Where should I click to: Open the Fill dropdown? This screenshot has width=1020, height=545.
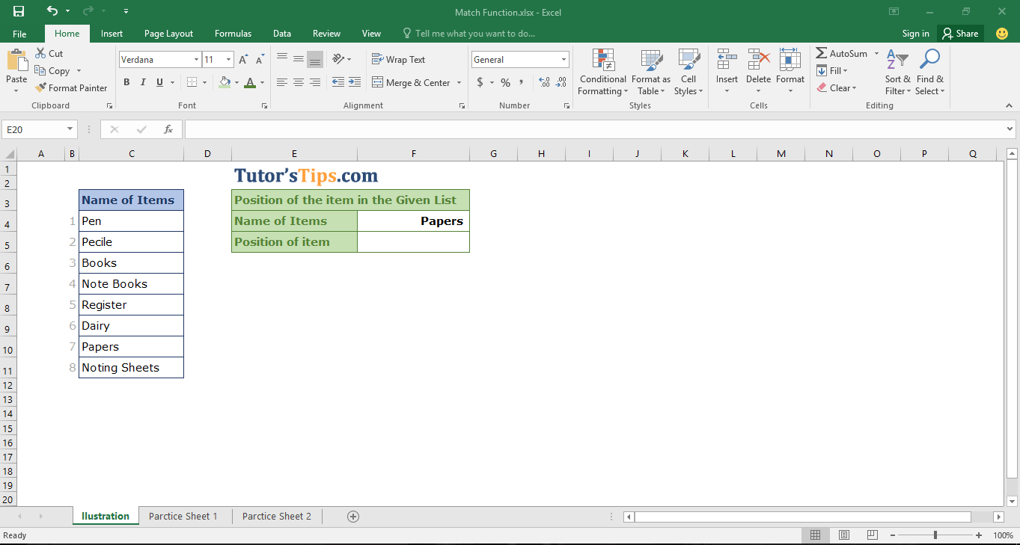pos(831,71)
